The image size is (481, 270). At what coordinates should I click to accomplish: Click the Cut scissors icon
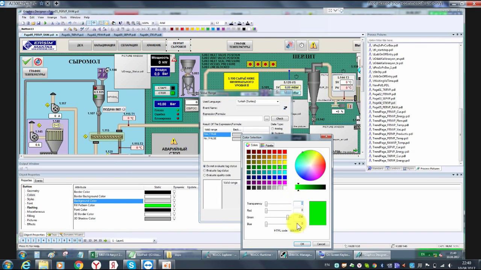pyautogui.click(x=52, y=23)
